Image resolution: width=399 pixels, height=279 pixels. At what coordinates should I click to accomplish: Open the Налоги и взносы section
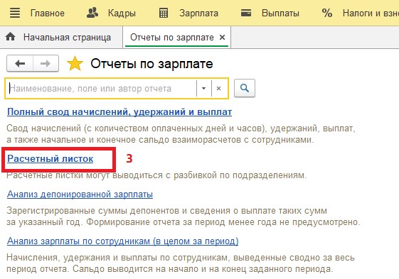tap(371, 13)
